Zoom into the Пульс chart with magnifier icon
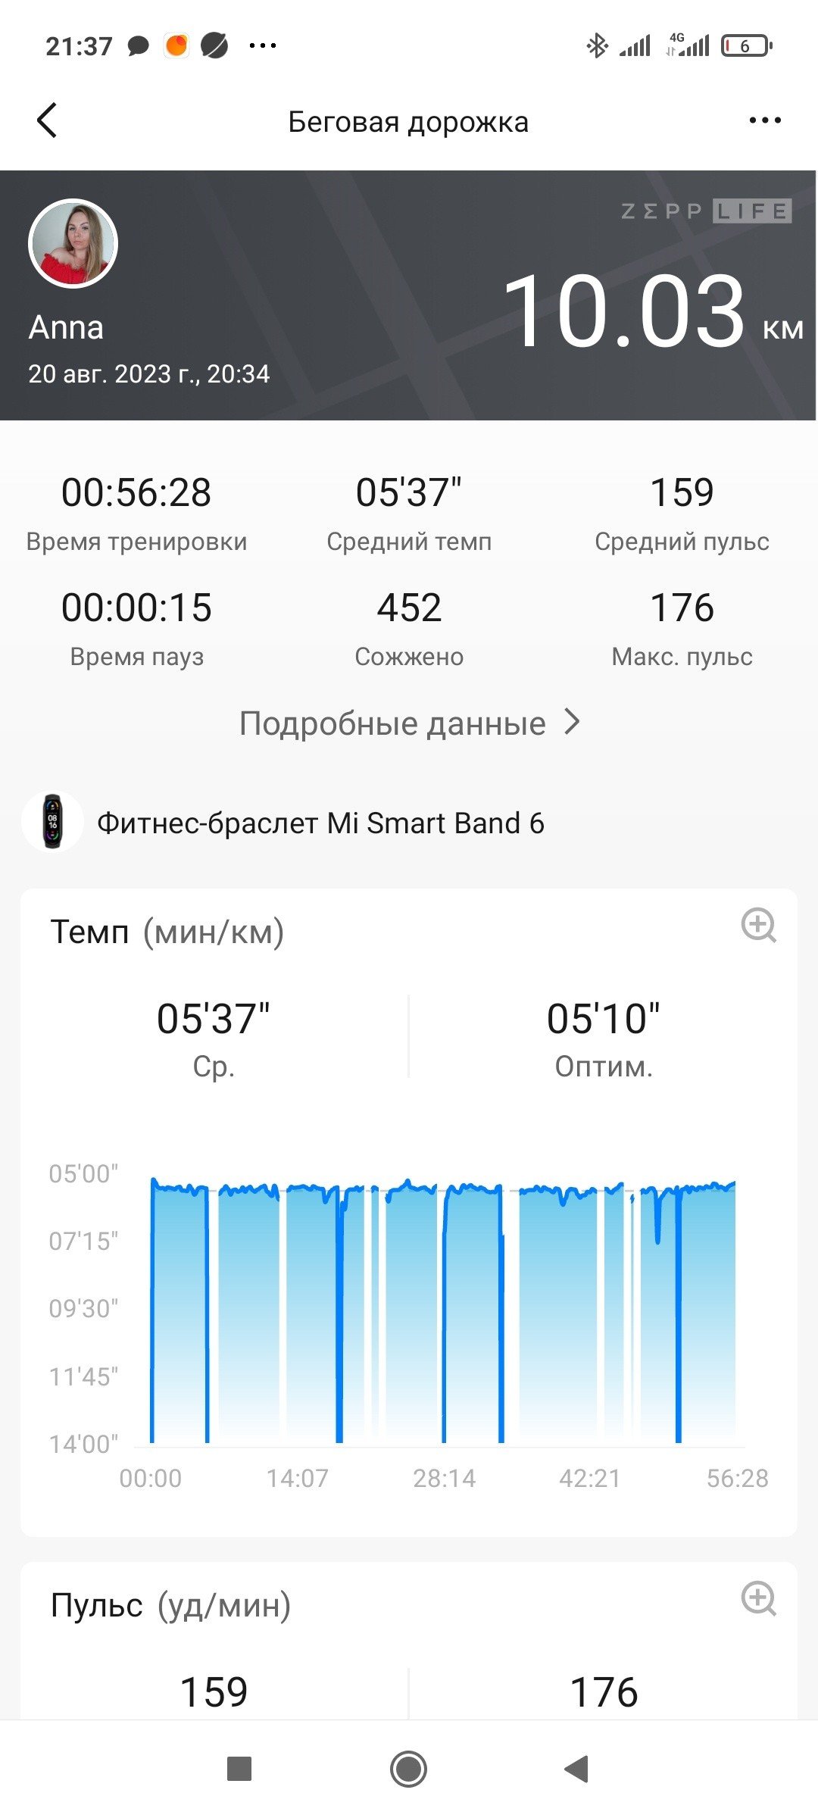818x1818 pixels. (758, 1598)
